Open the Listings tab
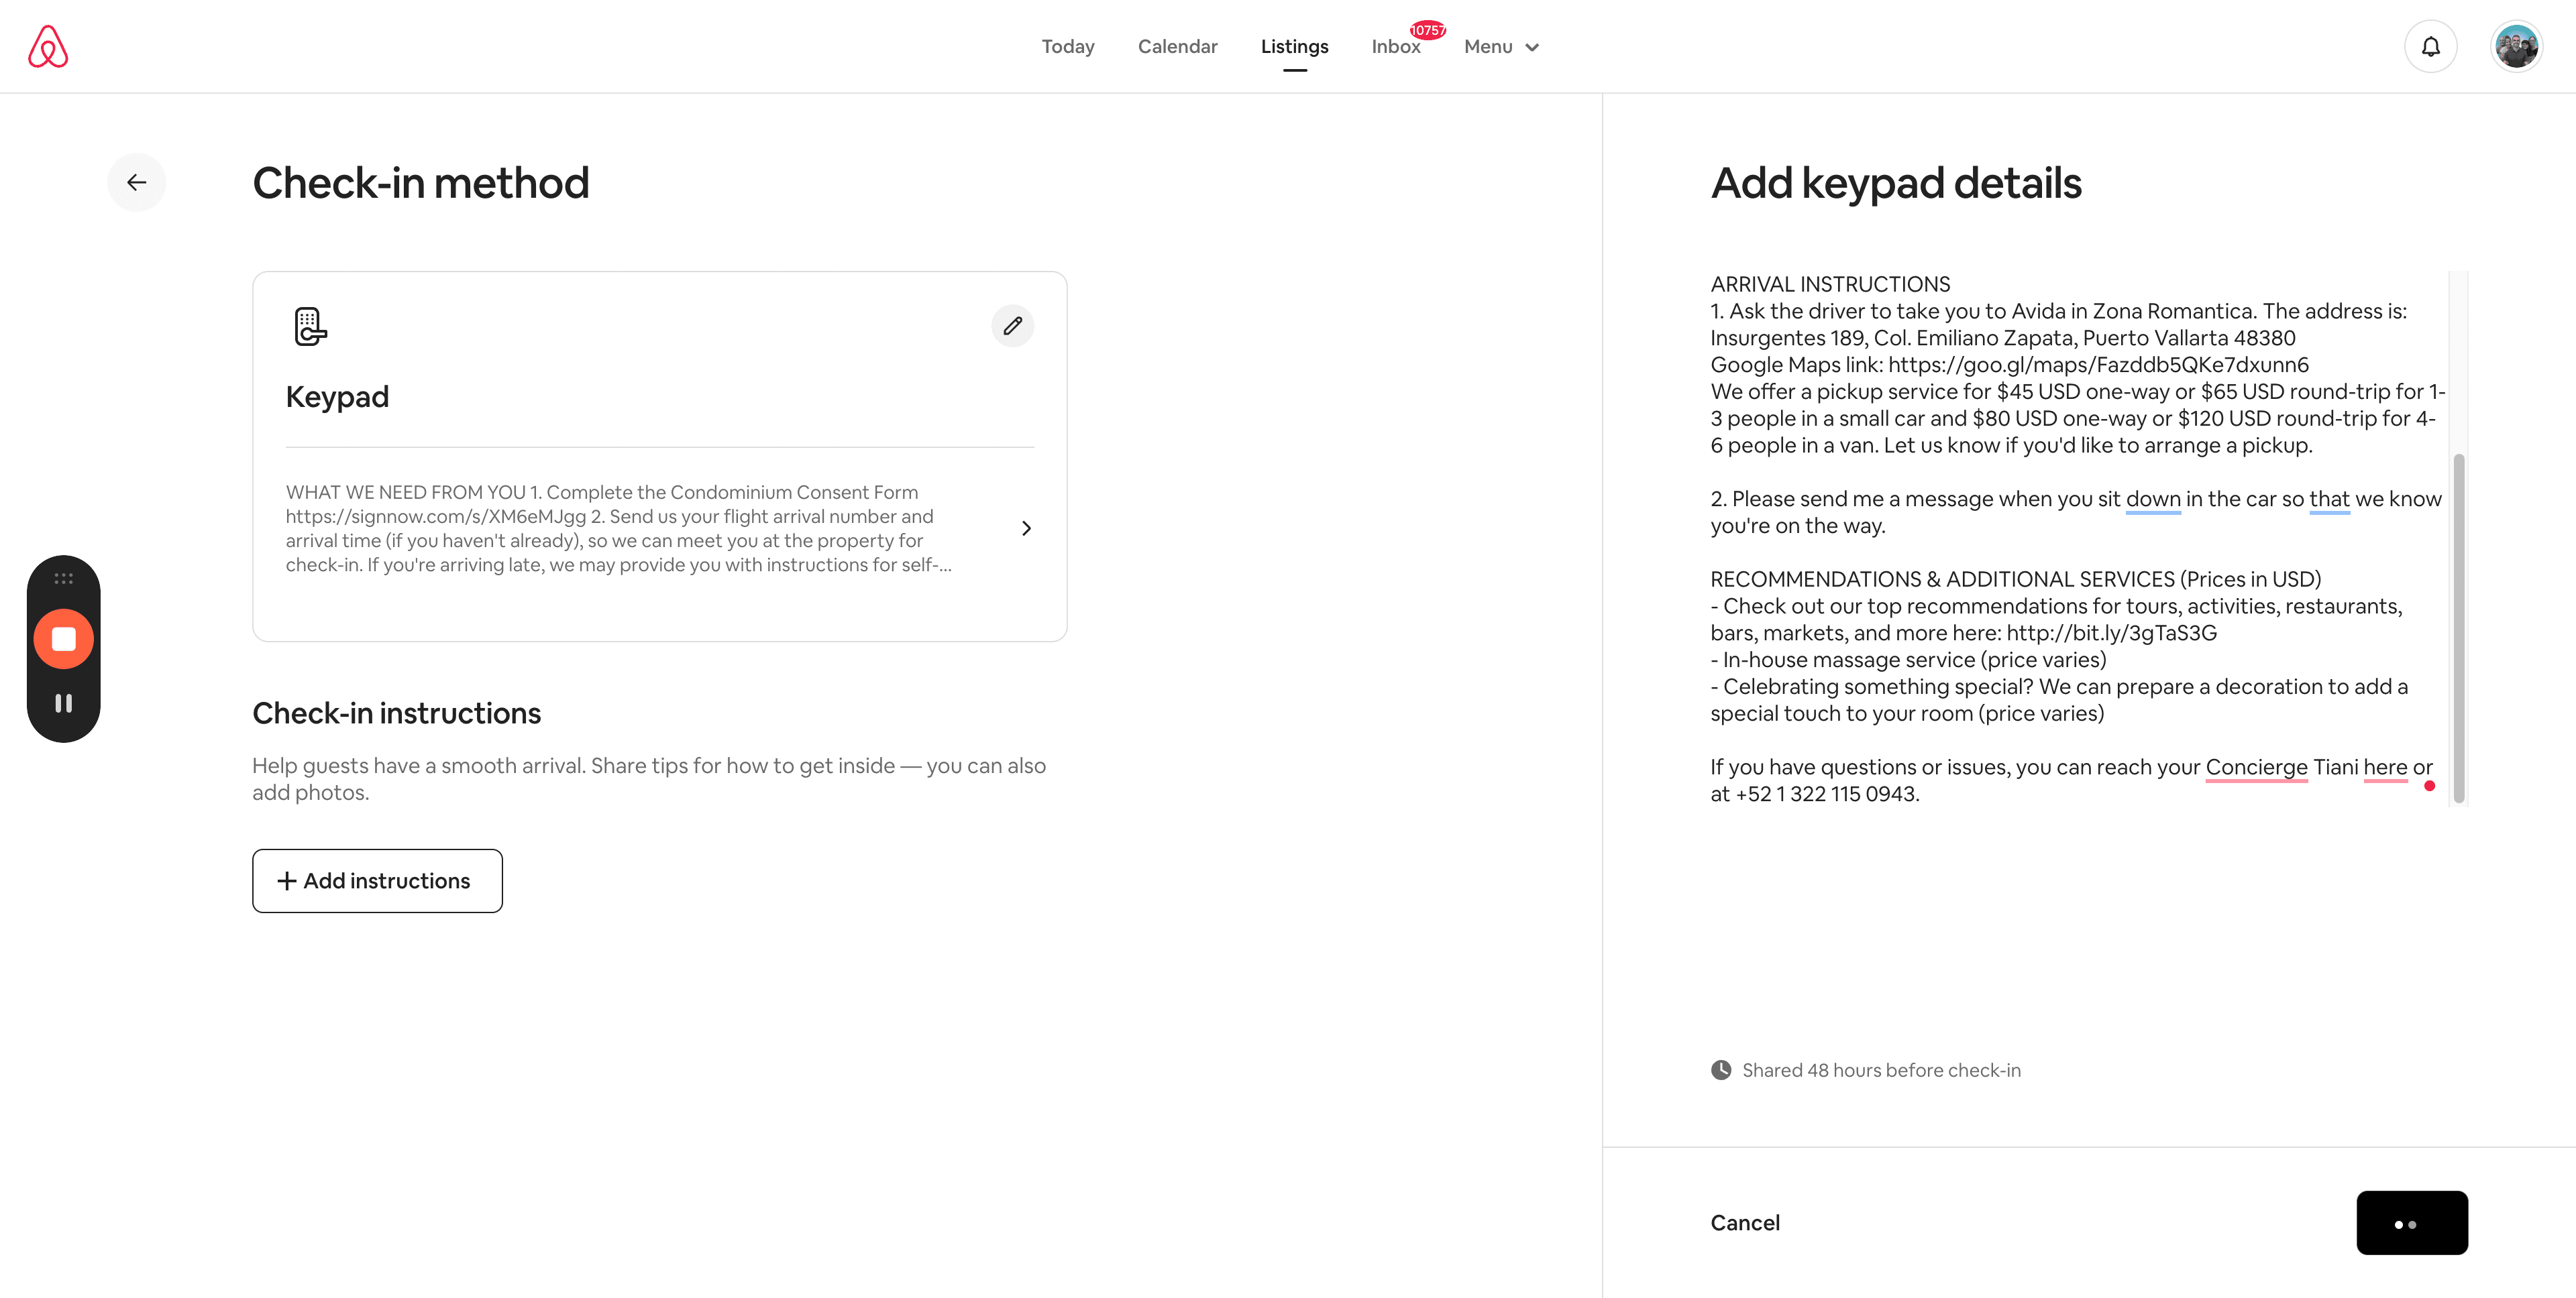 click(x=1294, y=46)
